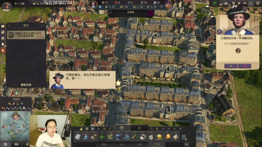262x147 pixels.
Task: Click the locked bank building icon
Action: pyautogui.click(x=184, y=137)
